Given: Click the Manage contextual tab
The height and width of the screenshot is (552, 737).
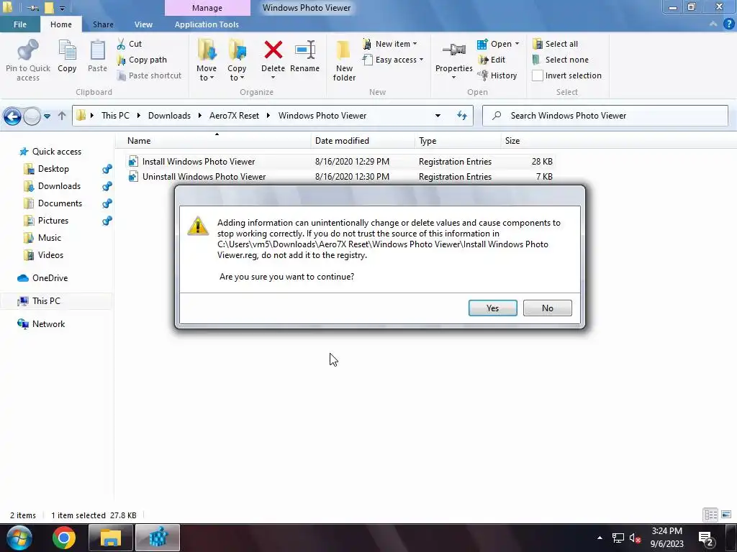Looking at the screenshot, I should [x=207, y=8].
